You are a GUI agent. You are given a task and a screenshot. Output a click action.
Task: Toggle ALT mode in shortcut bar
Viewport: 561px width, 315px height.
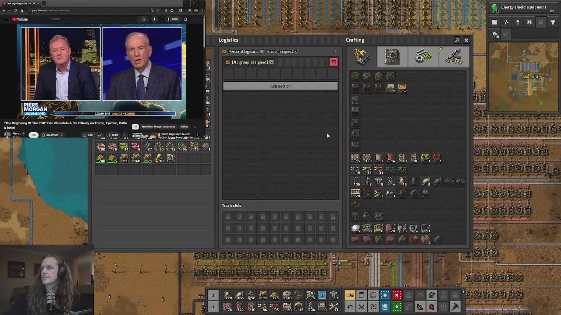[x=350, y=295]
